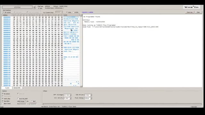Open the Upgrade is available link
Viewport: 205px width, 115px height.
coord(87,12)
